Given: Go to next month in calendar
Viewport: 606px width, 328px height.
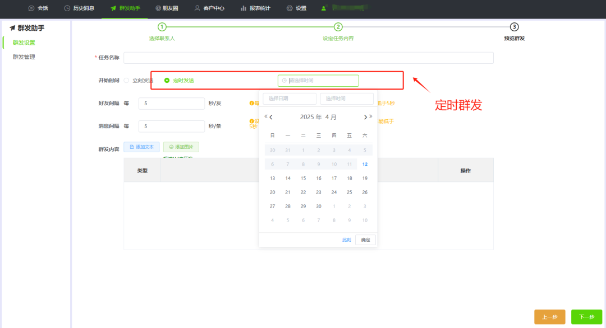Looking at the screenshot, I should click(x=365, y=117).
